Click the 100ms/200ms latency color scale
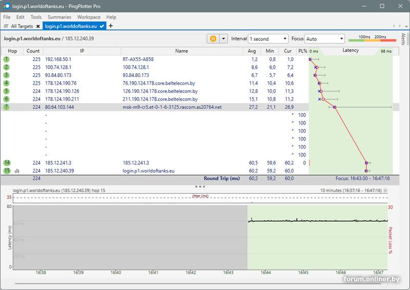Viewport: 410px width, 290px height. coord(372,38)
